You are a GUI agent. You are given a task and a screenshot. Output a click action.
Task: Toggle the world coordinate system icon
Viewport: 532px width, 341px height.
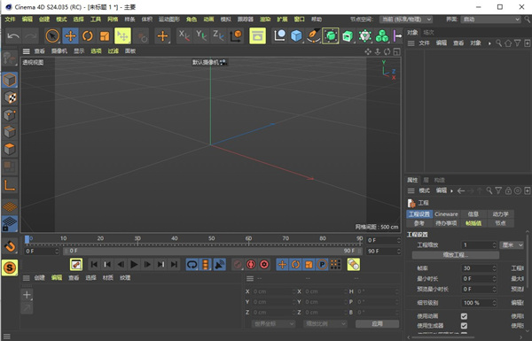[x=236, y=36]
